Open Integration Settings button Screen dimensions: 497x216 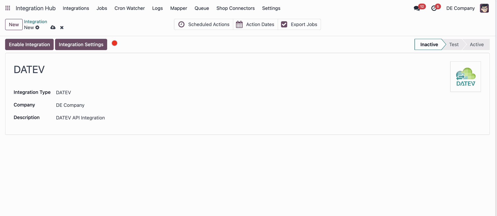[81, 44]
